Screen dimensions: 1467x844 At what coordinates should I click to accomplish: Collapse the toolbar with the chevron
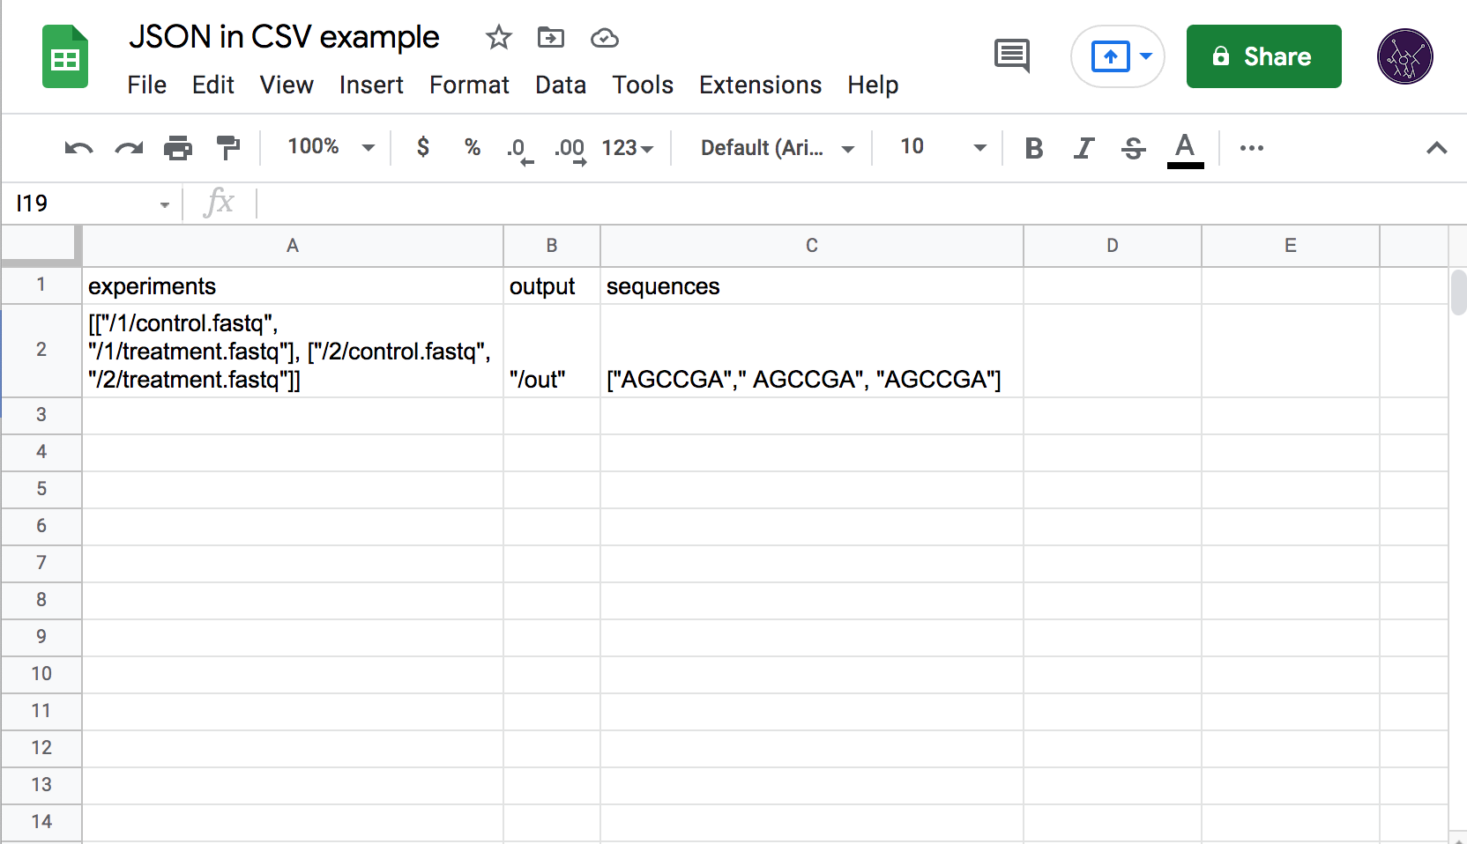tap(1437, 147)
